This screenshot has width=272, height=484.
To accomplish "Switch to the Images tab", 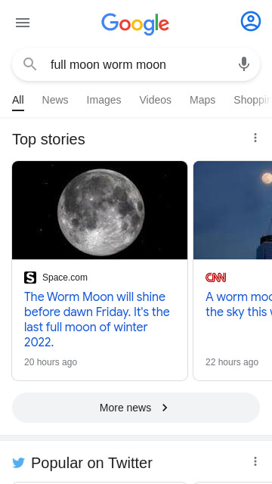I will 104,100.
